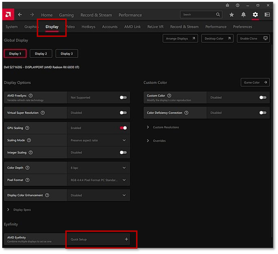Click the search magnifier icon
This screenshot has width=278, height=254.
coord(218,14)
